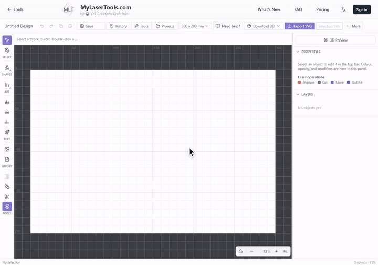Image resolution: width=378 pixels, height=266 pixels.
Task: Click 'Laser operations' label
Action: coord(311,77)
